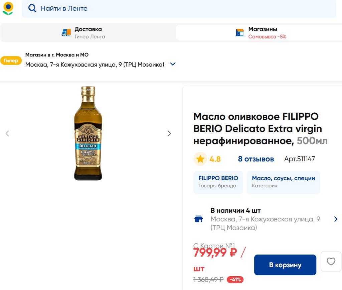Show next product image
Image resolution: width=342 pixels, height=290 pixels.
169,133
